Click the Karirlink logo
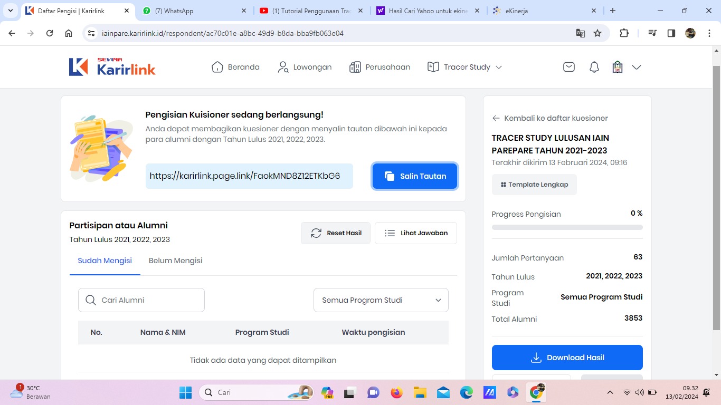721x405 pixels. pyautogui.click(x=112, y=67)
